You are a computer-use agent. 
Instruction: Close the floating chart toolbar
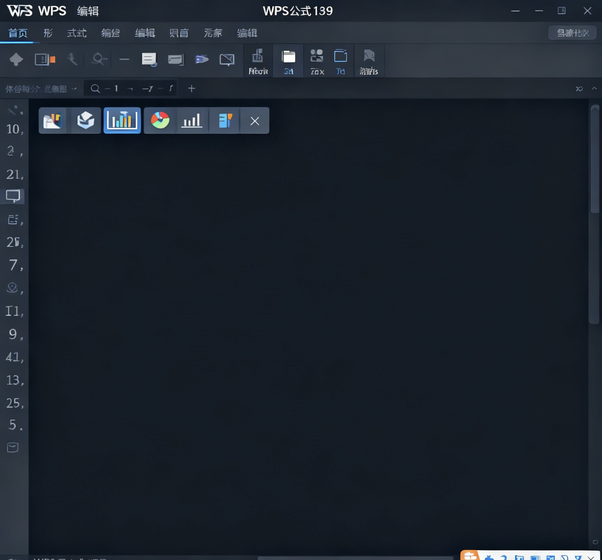click(x=255, y=121)
